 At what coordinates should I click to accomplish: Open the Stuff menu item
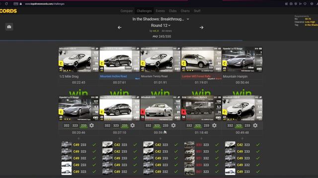pos(197,11)
